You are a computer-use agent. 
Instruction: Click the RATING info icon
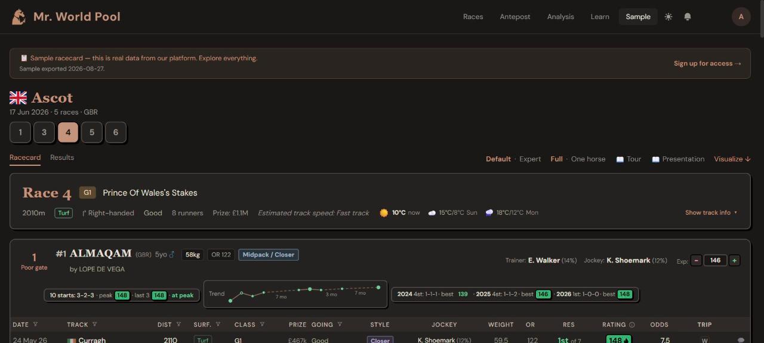[632, 325]
